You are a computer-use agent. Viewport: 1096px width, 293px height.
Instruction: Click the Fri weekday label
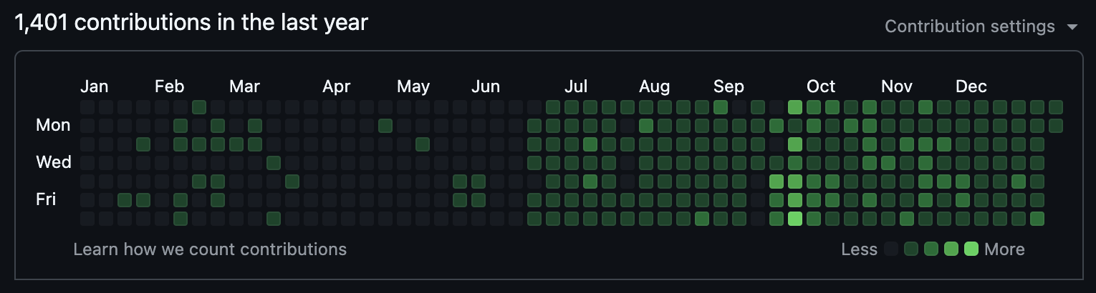point(46,199)
